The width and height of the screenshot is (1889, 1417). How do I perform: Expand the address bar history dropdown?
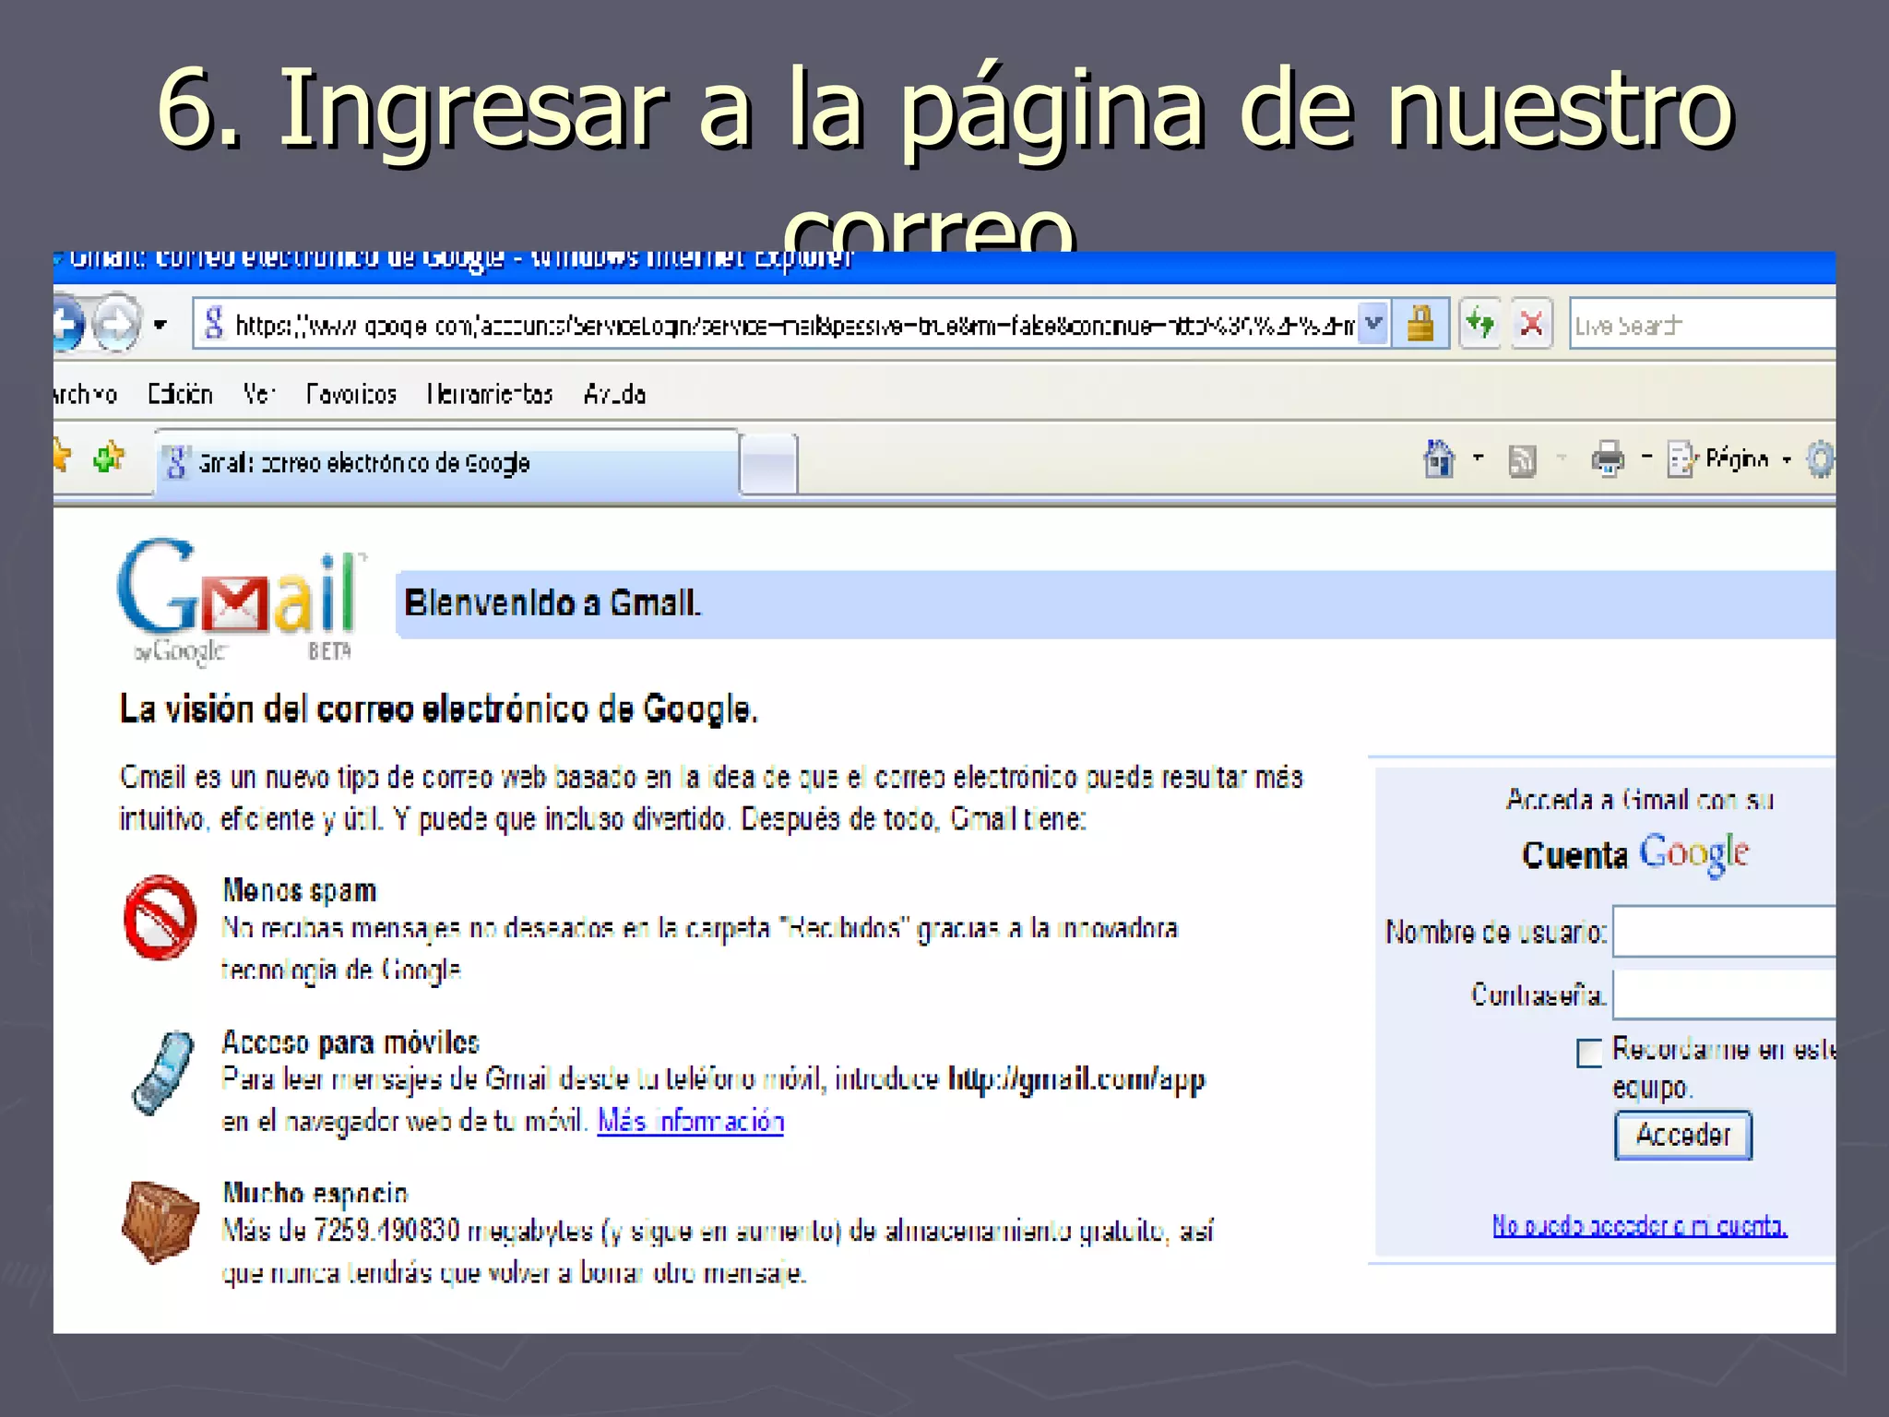point(1374,325)
